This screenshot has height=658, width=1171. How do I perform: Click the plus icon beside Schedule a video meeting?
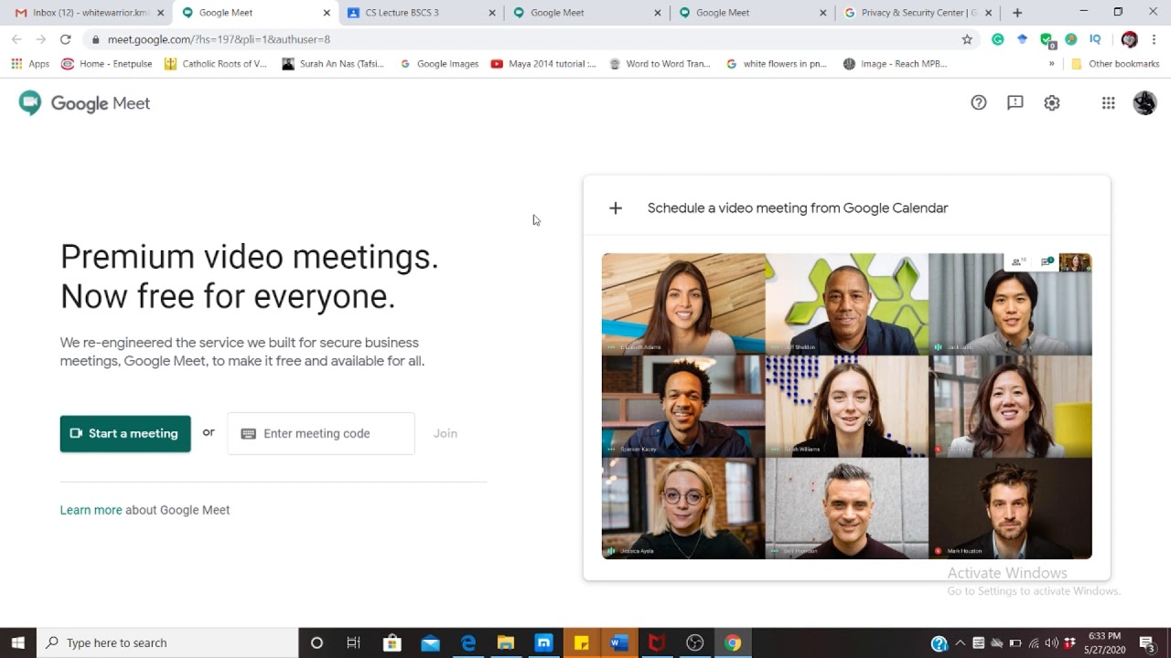coord(616,208)
